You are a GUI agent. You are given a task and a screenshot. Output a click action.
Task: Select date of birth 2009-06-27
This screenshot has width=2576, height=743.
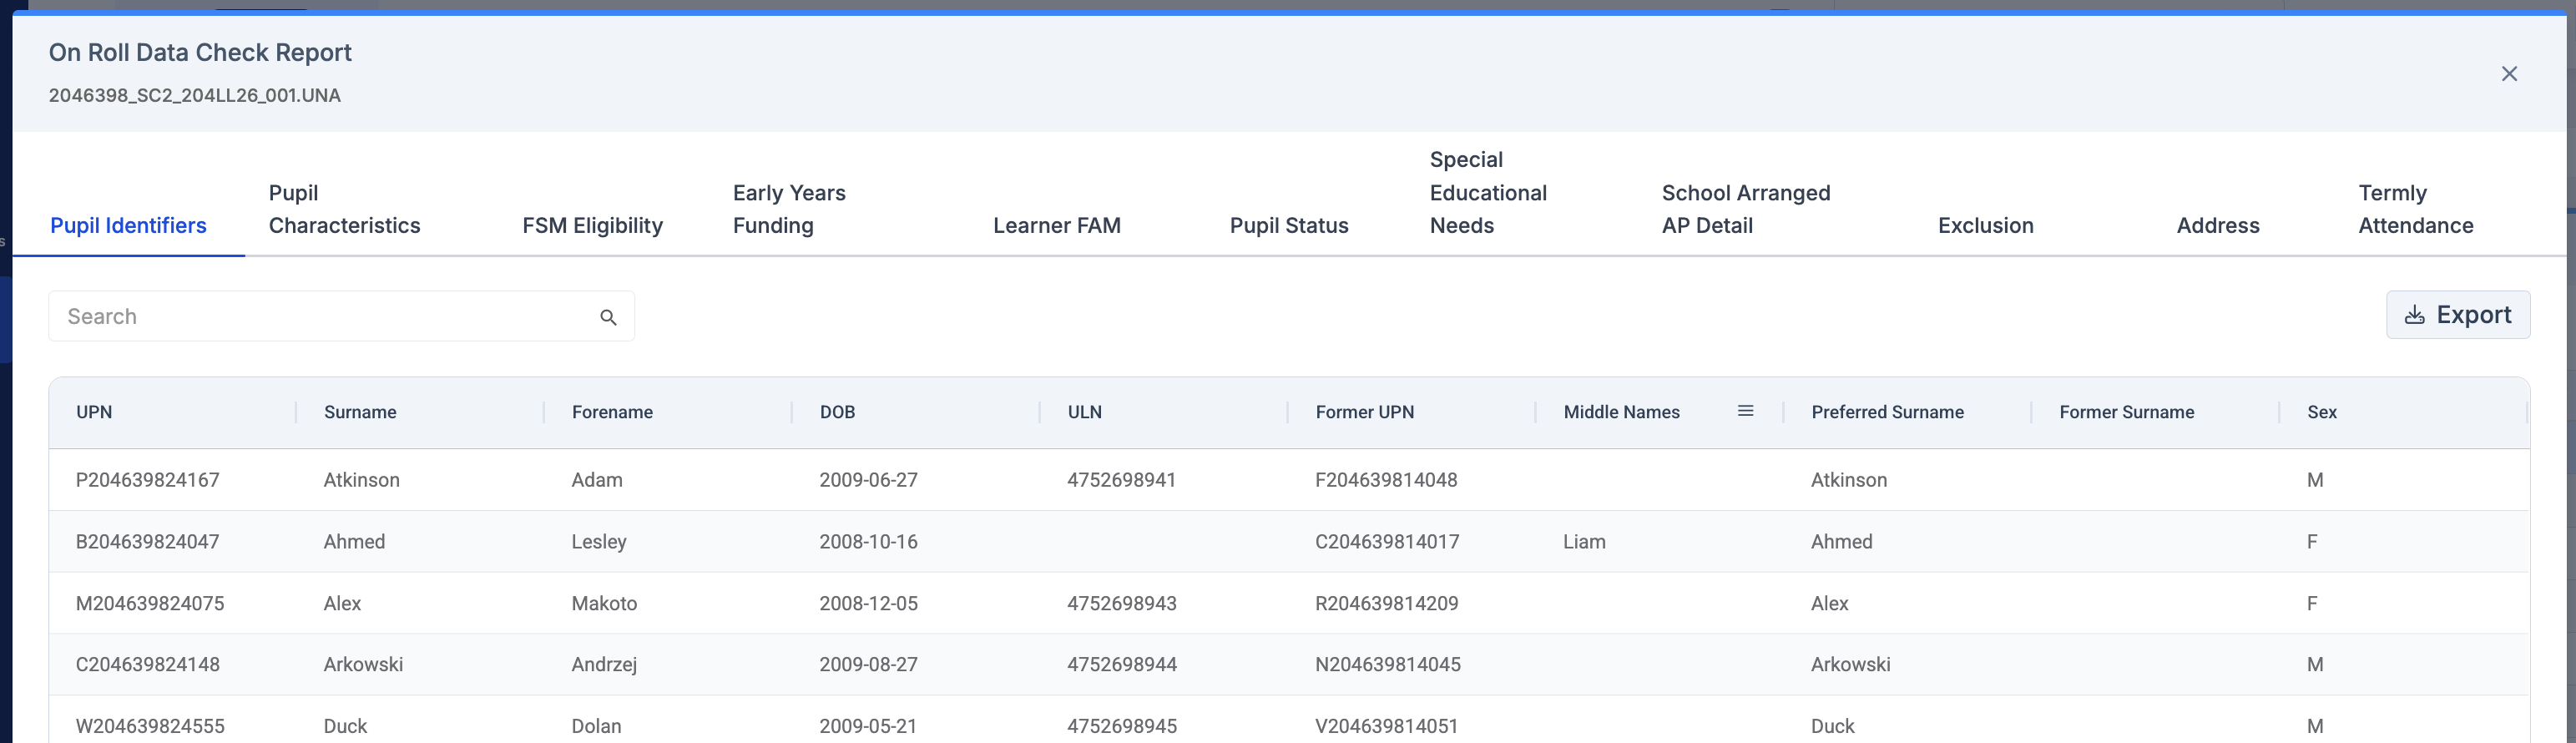pos(868,480)
